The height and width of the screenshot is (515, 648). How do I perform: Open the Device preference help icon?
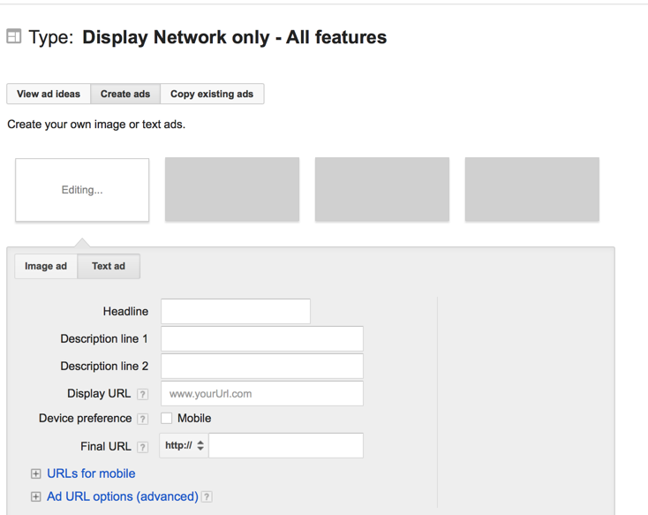[142, 419]
